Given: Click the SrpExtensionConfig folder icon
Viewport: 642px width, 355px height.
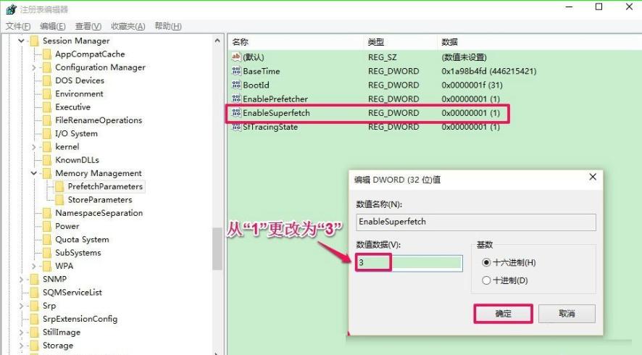Looking at the screenshot, I should tap(35, 319).
